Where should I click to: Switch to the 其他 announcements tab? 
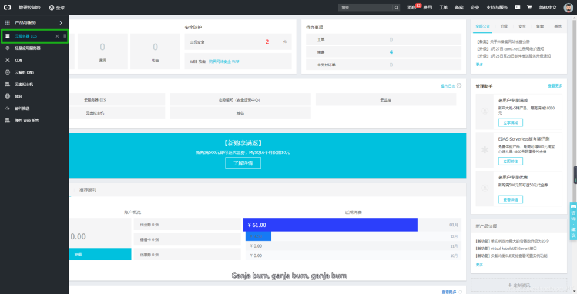[x=558, y=26]
